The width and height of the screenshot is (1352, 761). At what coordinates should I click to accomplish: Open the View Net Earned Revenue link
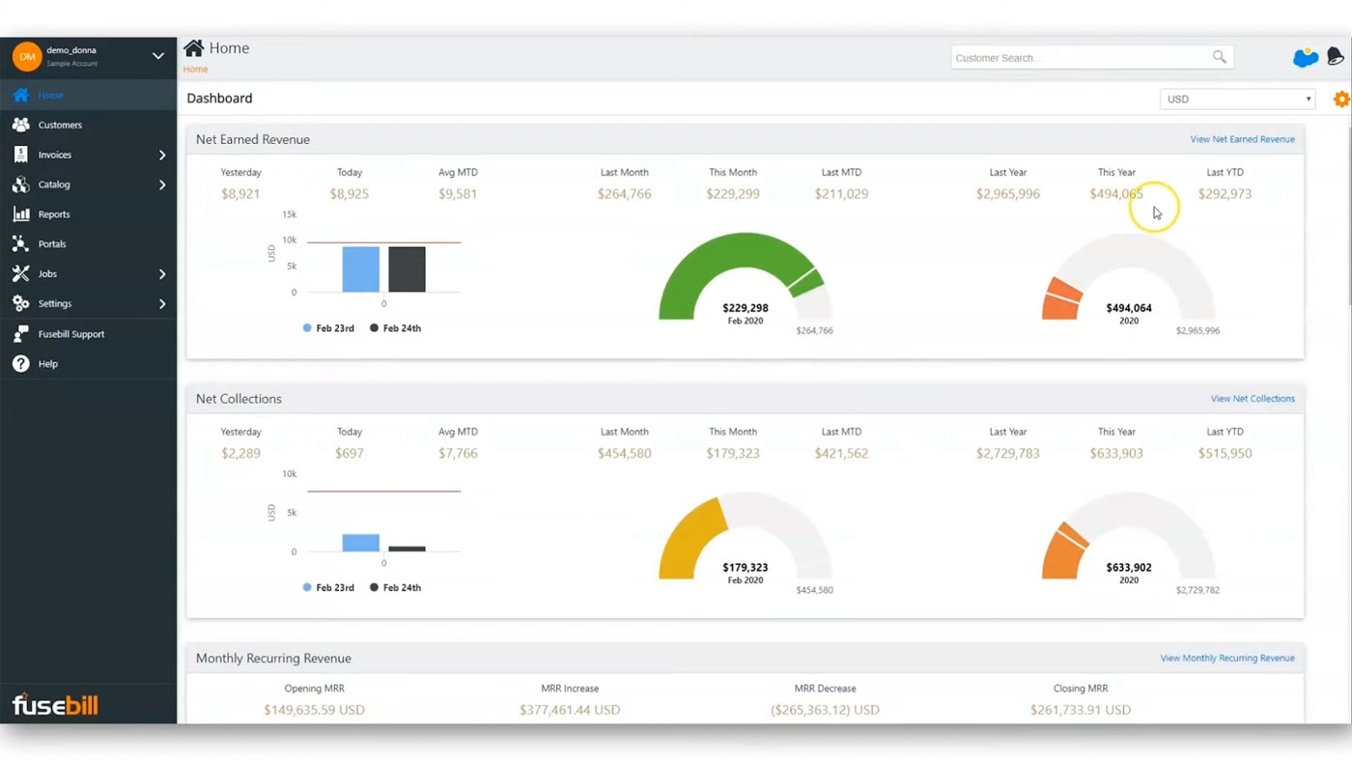point(1242,139)
